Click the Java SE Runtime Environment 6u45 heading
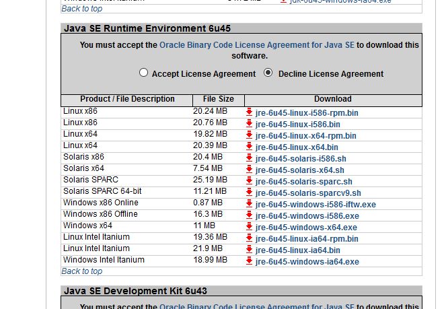This screenshot has width=446, height=309. (x=147, y=28)
